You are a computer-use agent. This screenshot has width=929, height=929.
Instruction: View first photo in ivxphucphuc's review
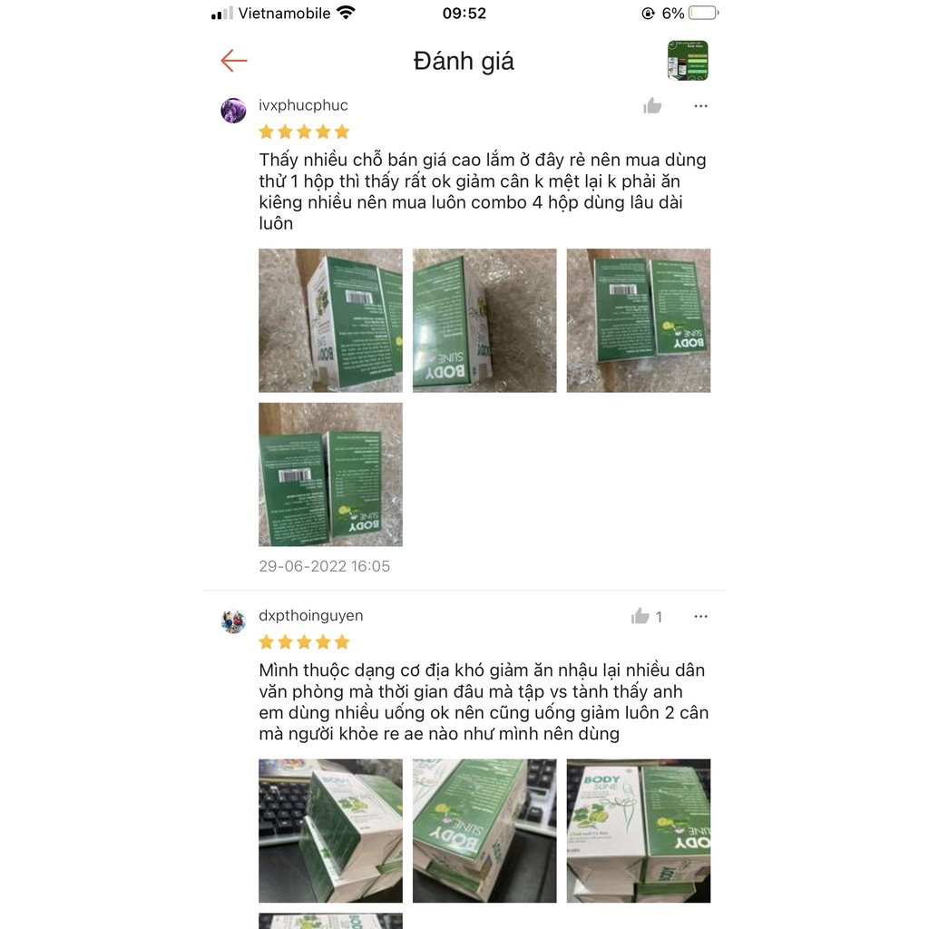(330, 320)
